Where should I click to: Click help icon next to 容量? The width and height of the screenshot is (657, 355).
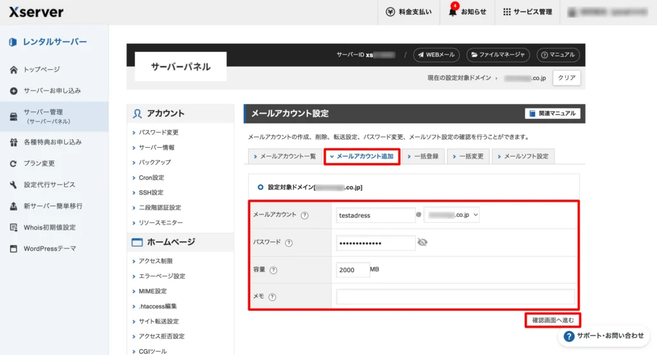274,270
